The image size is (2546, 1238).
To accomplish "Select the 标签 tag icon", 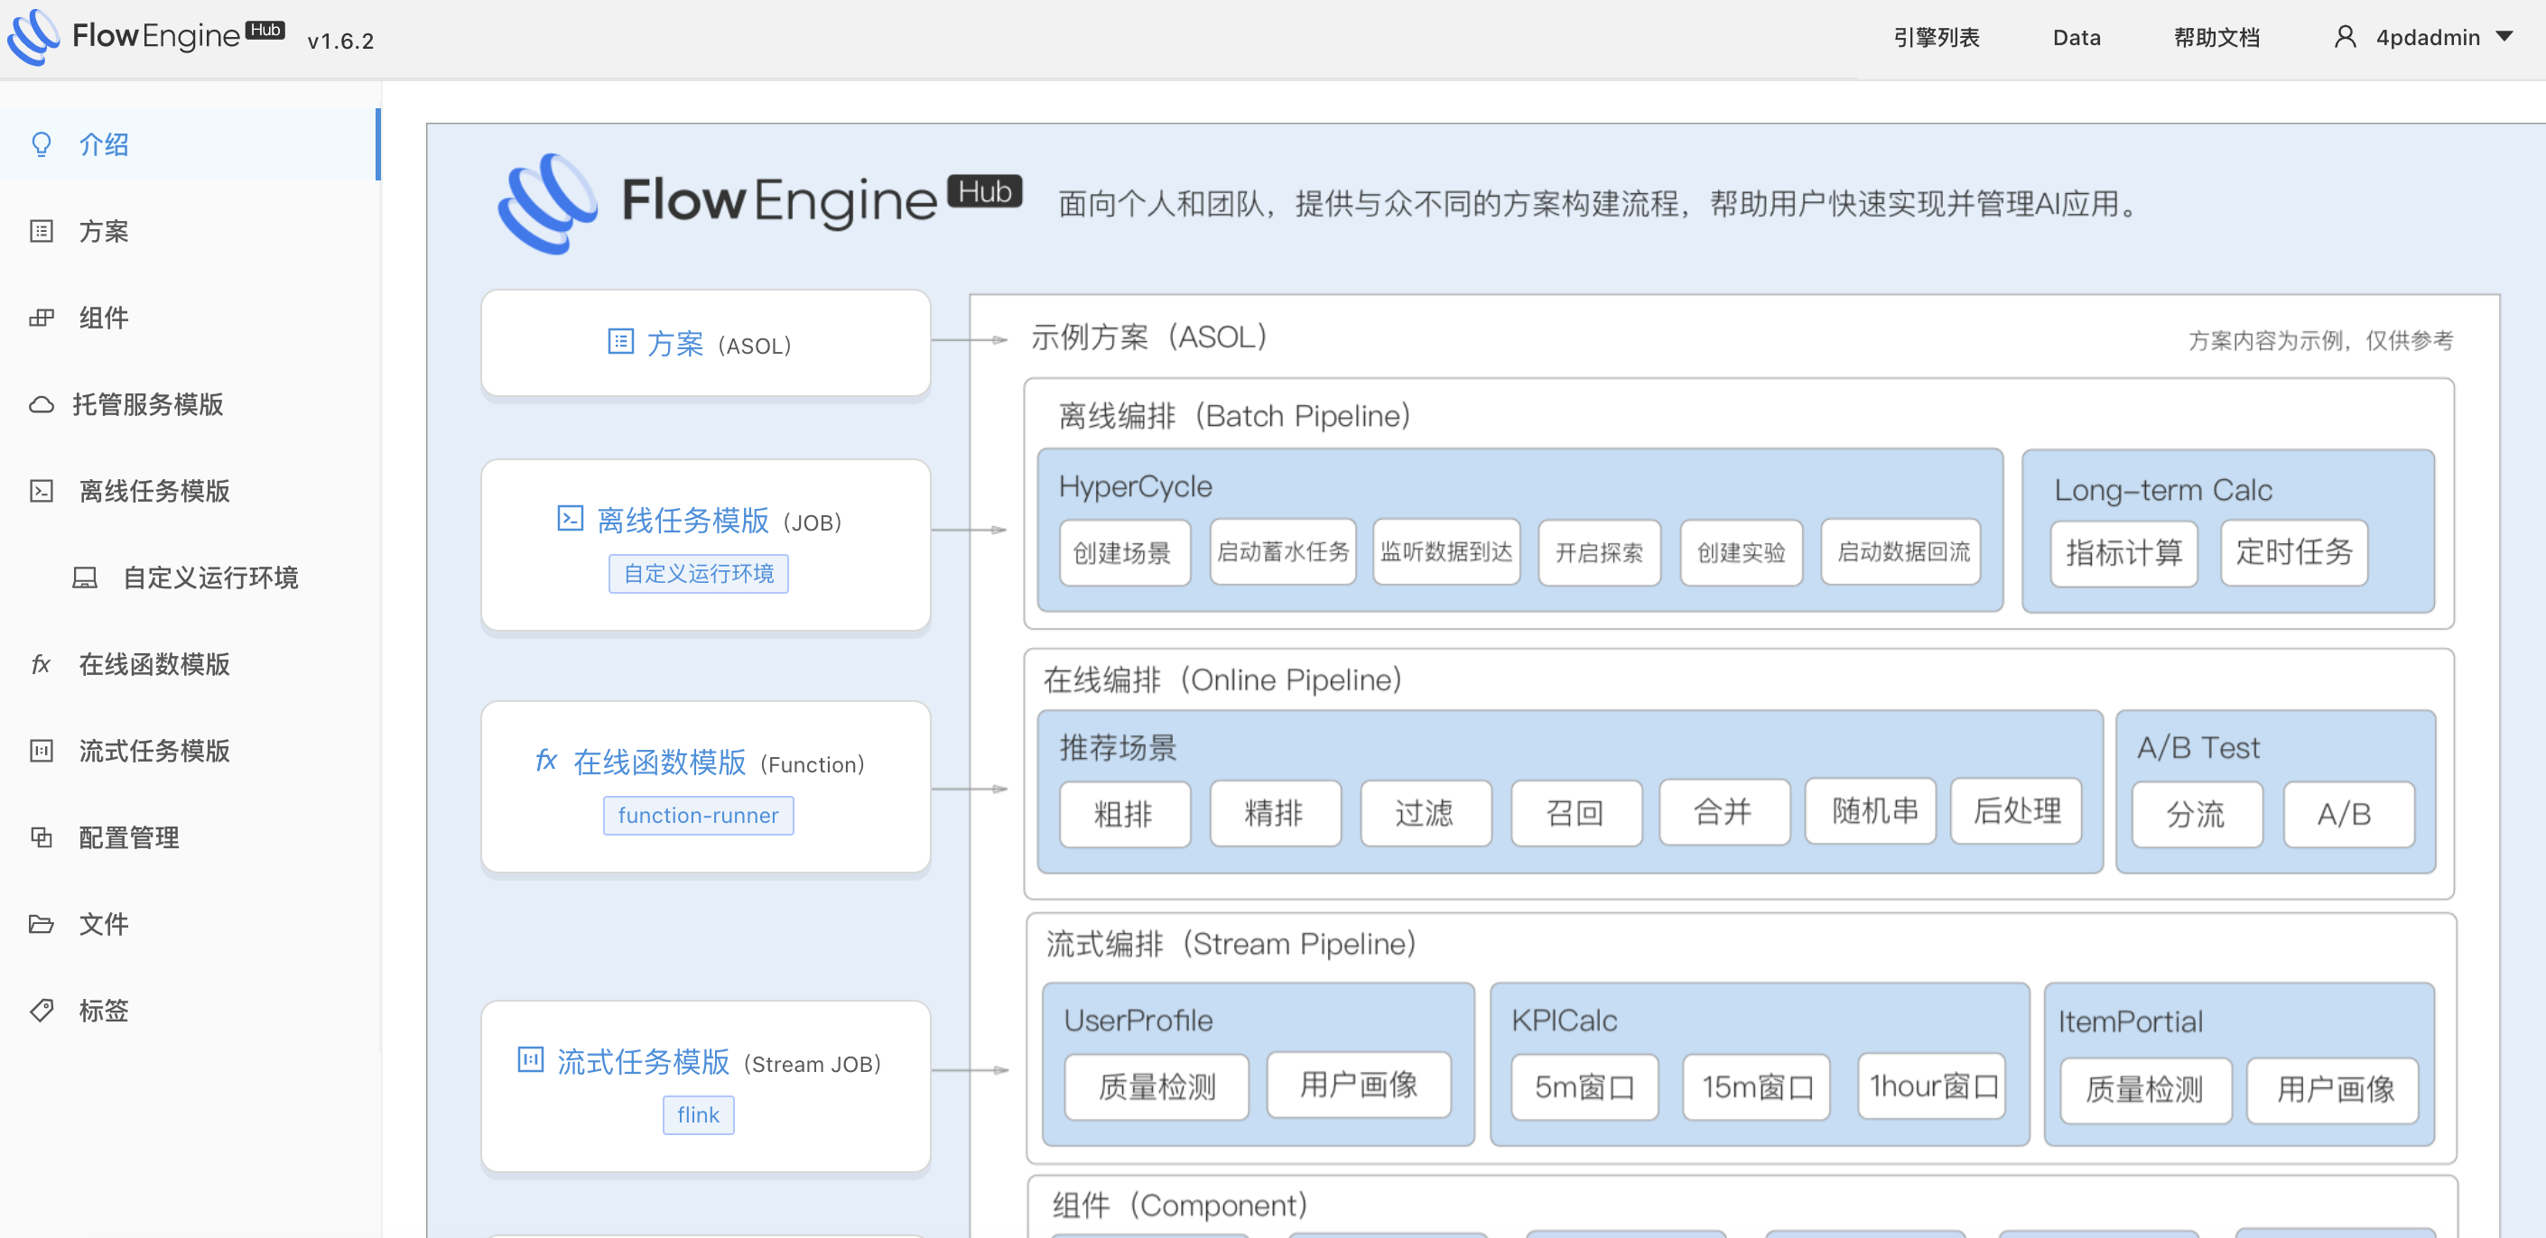I will 41,1010.
